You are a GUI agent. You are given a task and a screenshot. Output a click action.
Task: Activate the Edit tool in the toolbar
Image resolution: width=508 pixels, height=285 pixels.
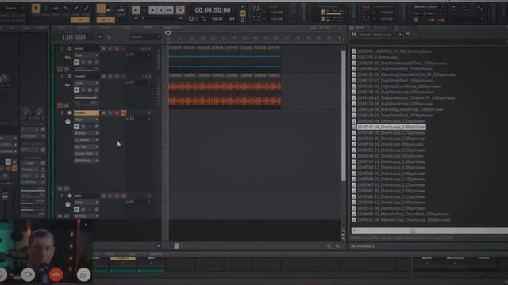coord(66,9)
